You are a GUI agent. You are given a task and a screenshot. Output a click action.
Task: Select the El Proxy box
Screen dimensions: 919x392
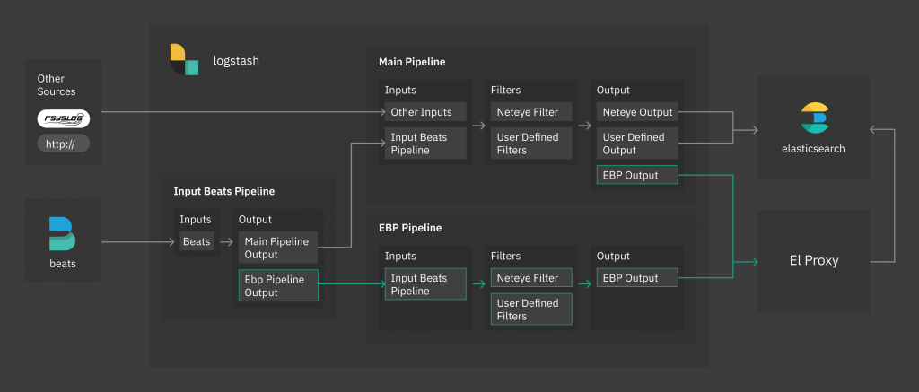[813, 261]
